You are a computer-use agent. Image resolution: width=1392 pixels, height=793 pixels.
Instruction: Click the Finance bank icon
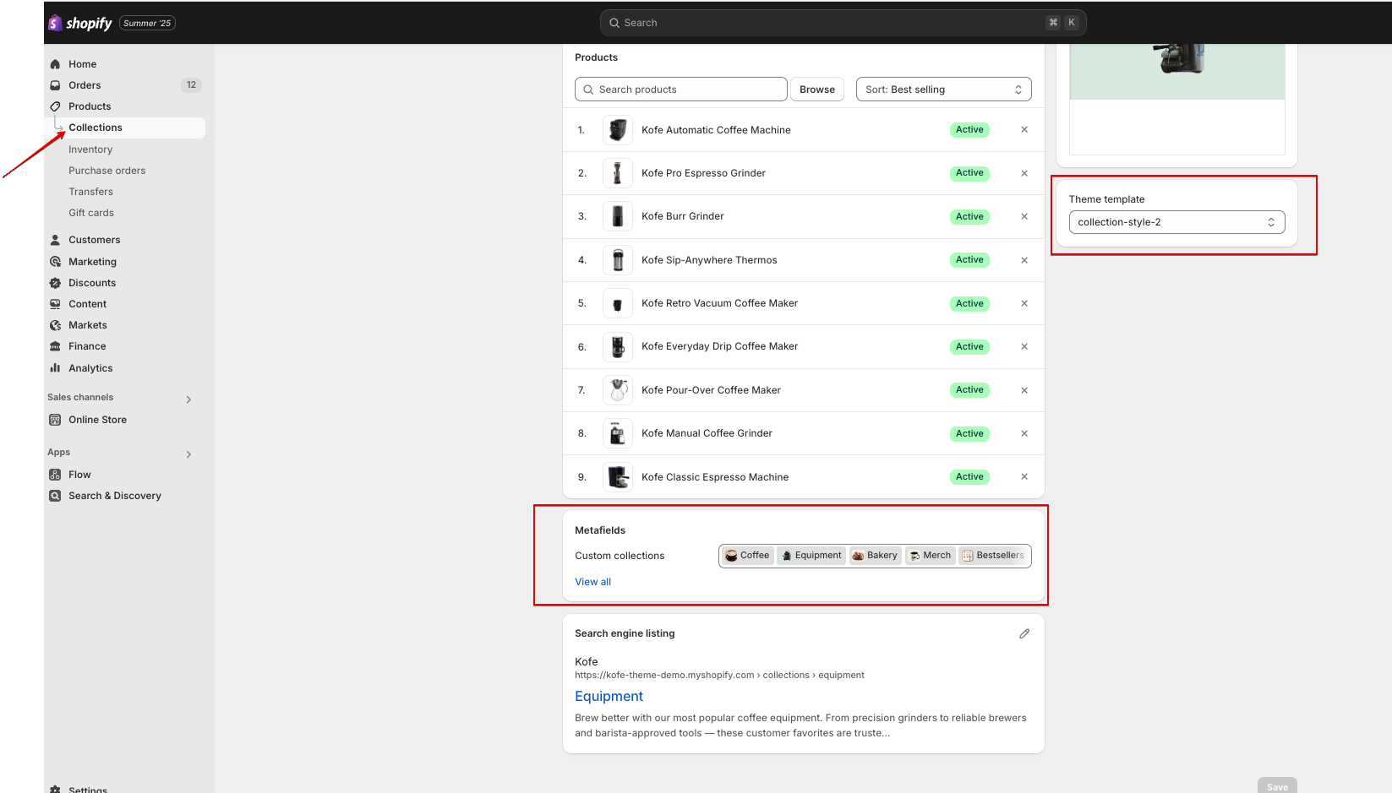coord(55,346)
